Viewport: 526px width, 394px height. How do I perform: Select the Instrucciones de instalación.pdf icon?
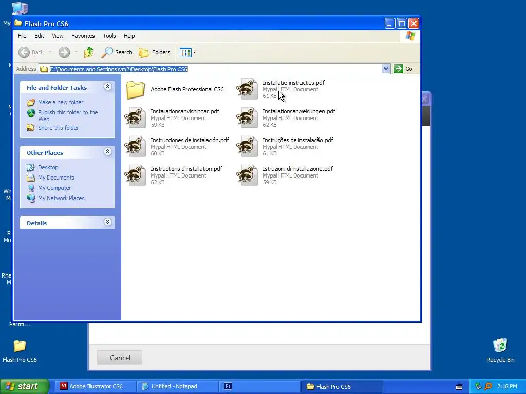tap(135, 147)
